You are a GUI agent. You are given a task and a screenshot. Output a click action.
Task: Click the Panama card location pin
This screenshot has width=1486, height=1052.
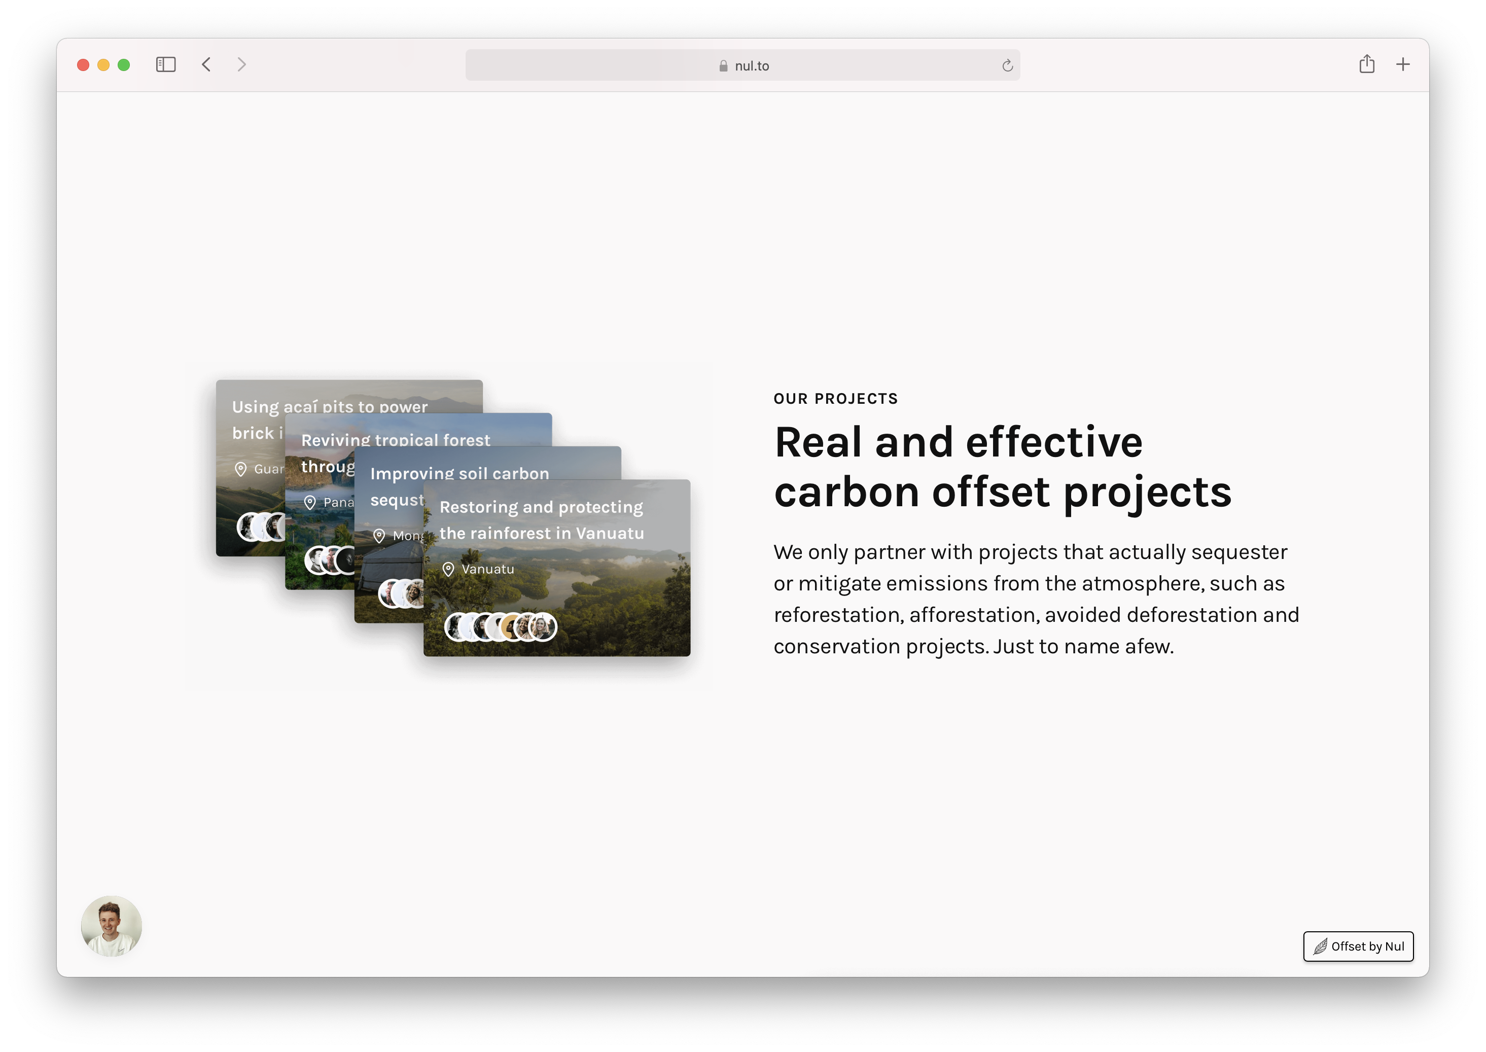(x=310, y=502)
